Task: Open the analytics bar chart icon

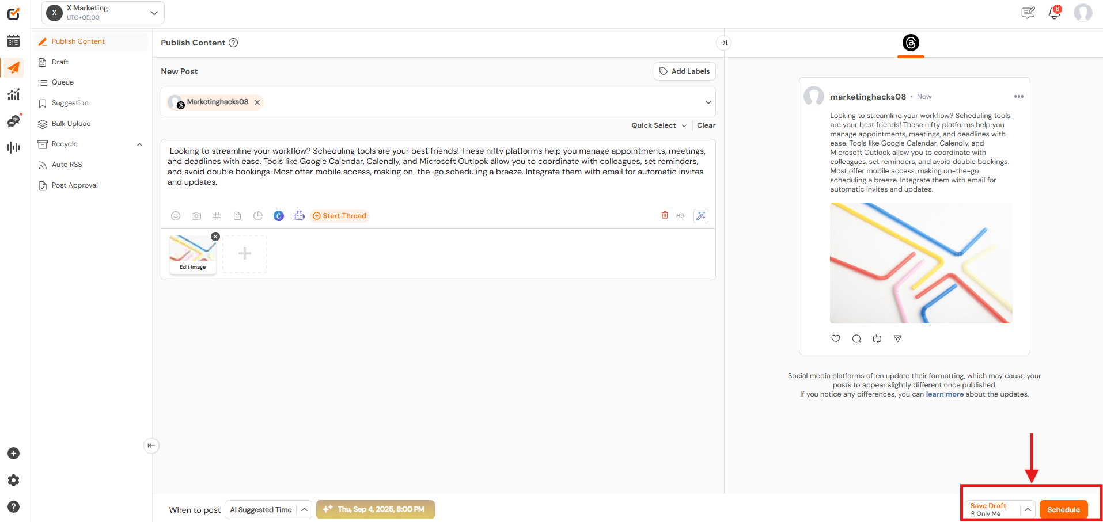Action: (x=14, y=94)
